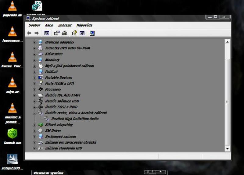Screen dimensions: 244x175
Task: Toggle the console tree pane icon
Action: pyautogui.click(x=47, y=33)
